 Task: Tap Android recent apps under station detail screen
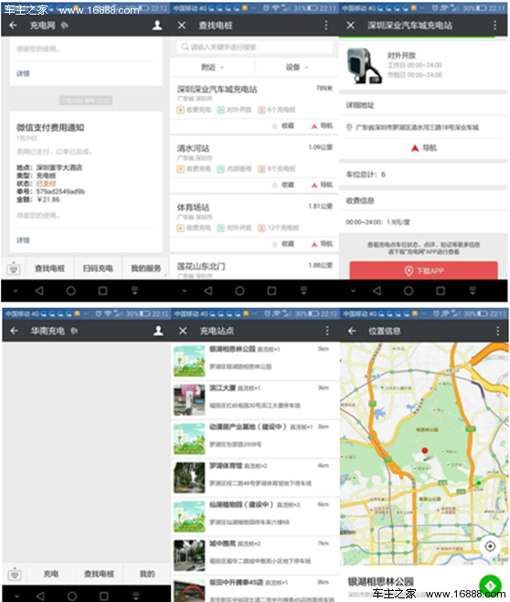point(441,291)
